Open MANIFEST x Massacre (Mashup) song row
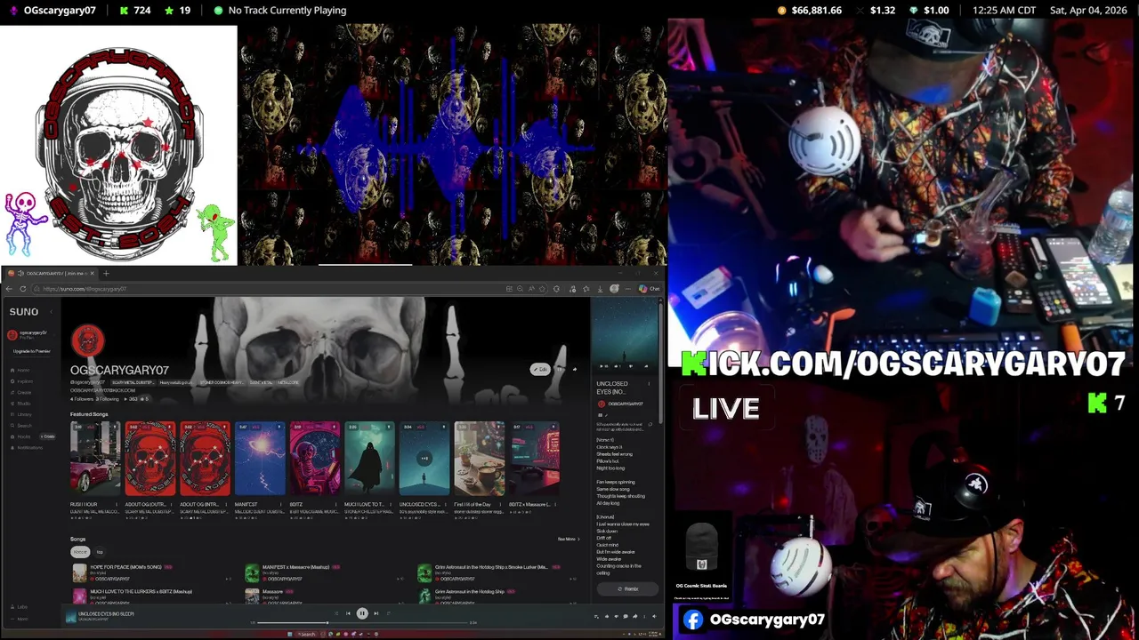The width and height of the screenshot is (1139, 640). coord(325,573)
